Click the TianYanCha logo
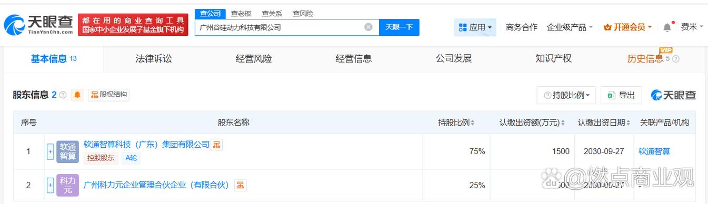This screenshot has height=204, width=708. (x=39, y=24)
